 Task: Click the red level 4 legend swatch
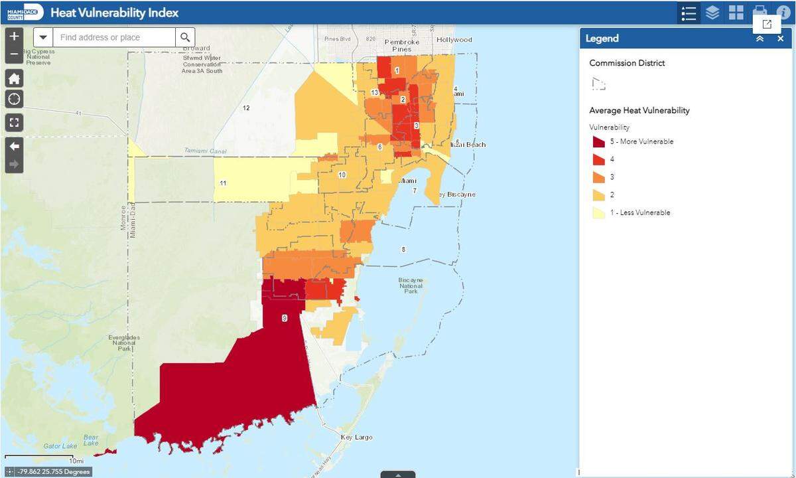598,159
